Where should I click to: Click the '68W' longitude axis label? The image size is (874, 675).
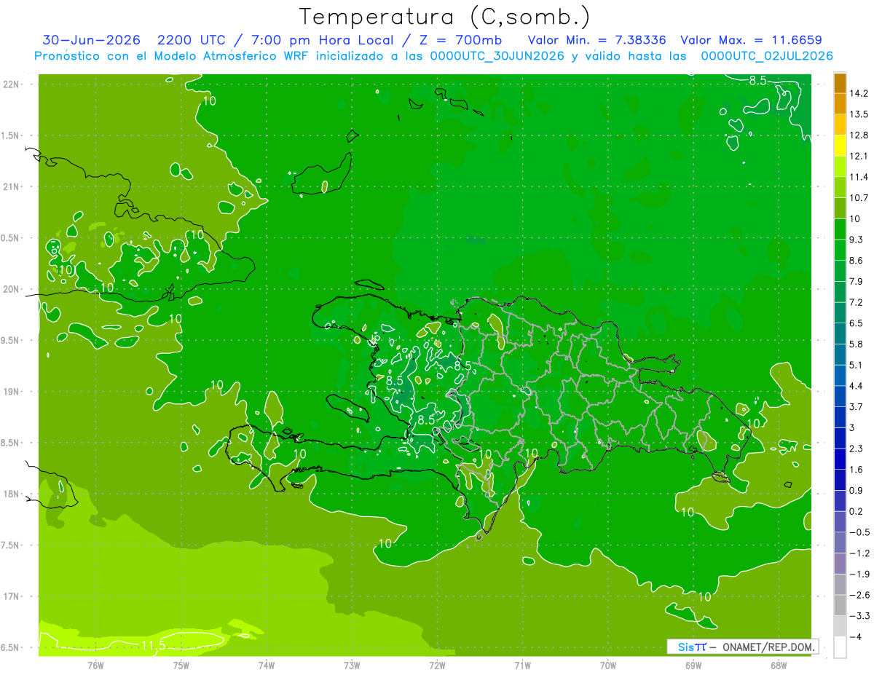click(x=778, y=665)
